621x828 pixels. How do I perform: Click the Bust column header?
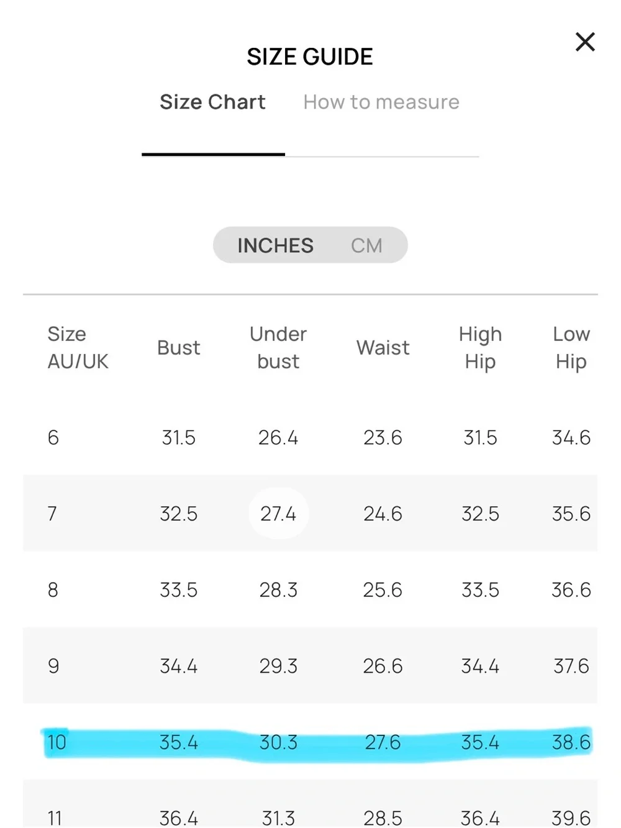tap(178, 348)
